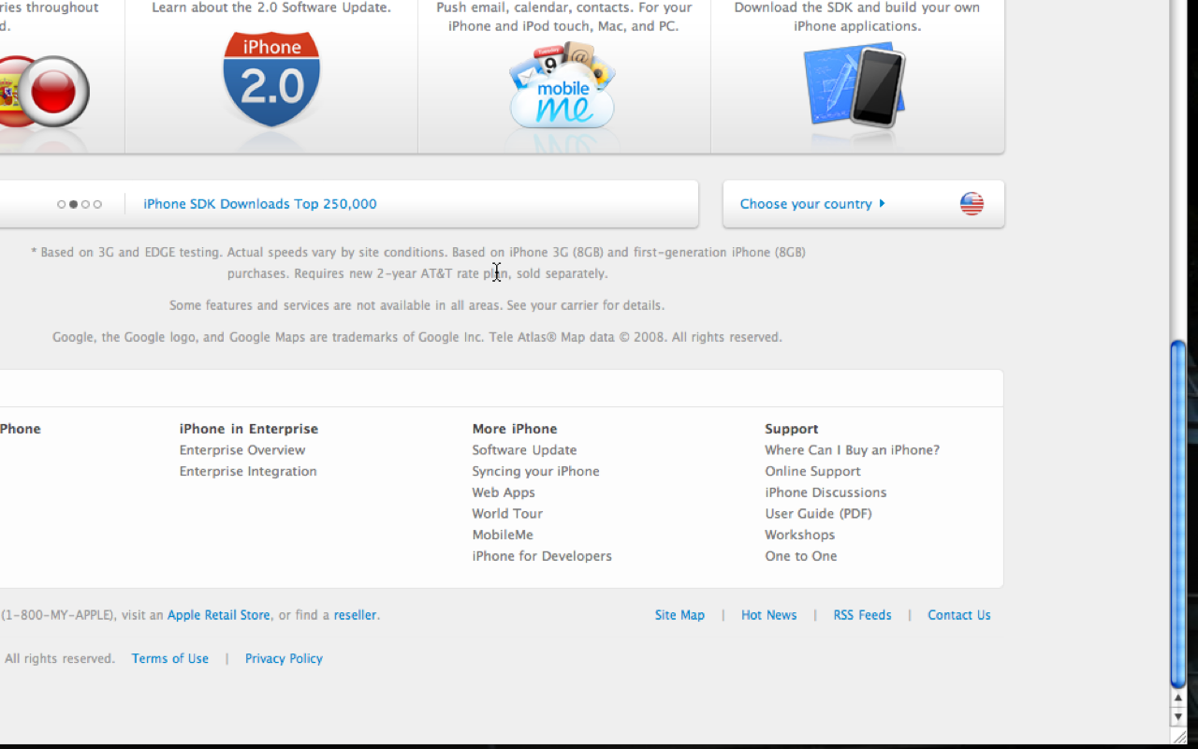Click text "Learn about the 2.0 Software Update."

[x=271, y=7]
